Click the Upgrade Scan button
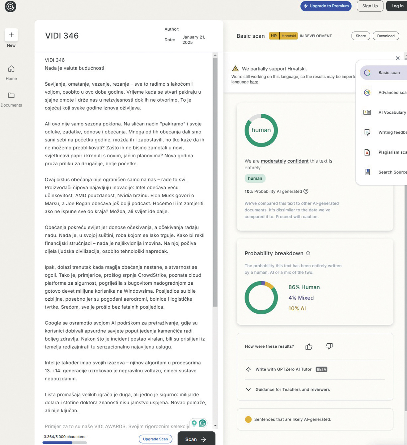The height and width of the screenshot is (445, 407). point(155,439)
